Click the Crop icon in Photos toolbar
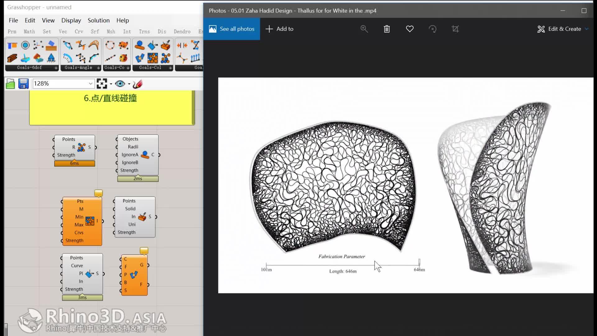597x336 pixels. [455, 29]
